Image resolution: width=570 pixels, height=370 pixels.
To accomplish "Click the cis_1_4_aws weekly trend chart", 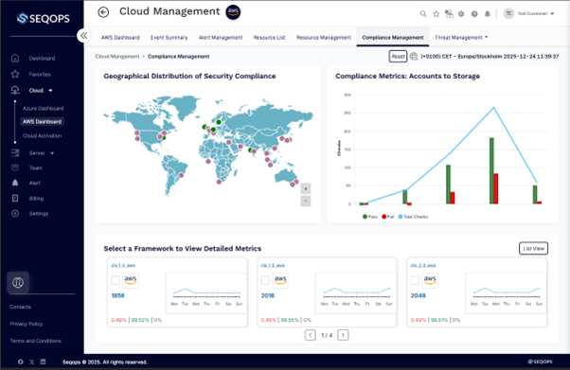I will (206, 293).
